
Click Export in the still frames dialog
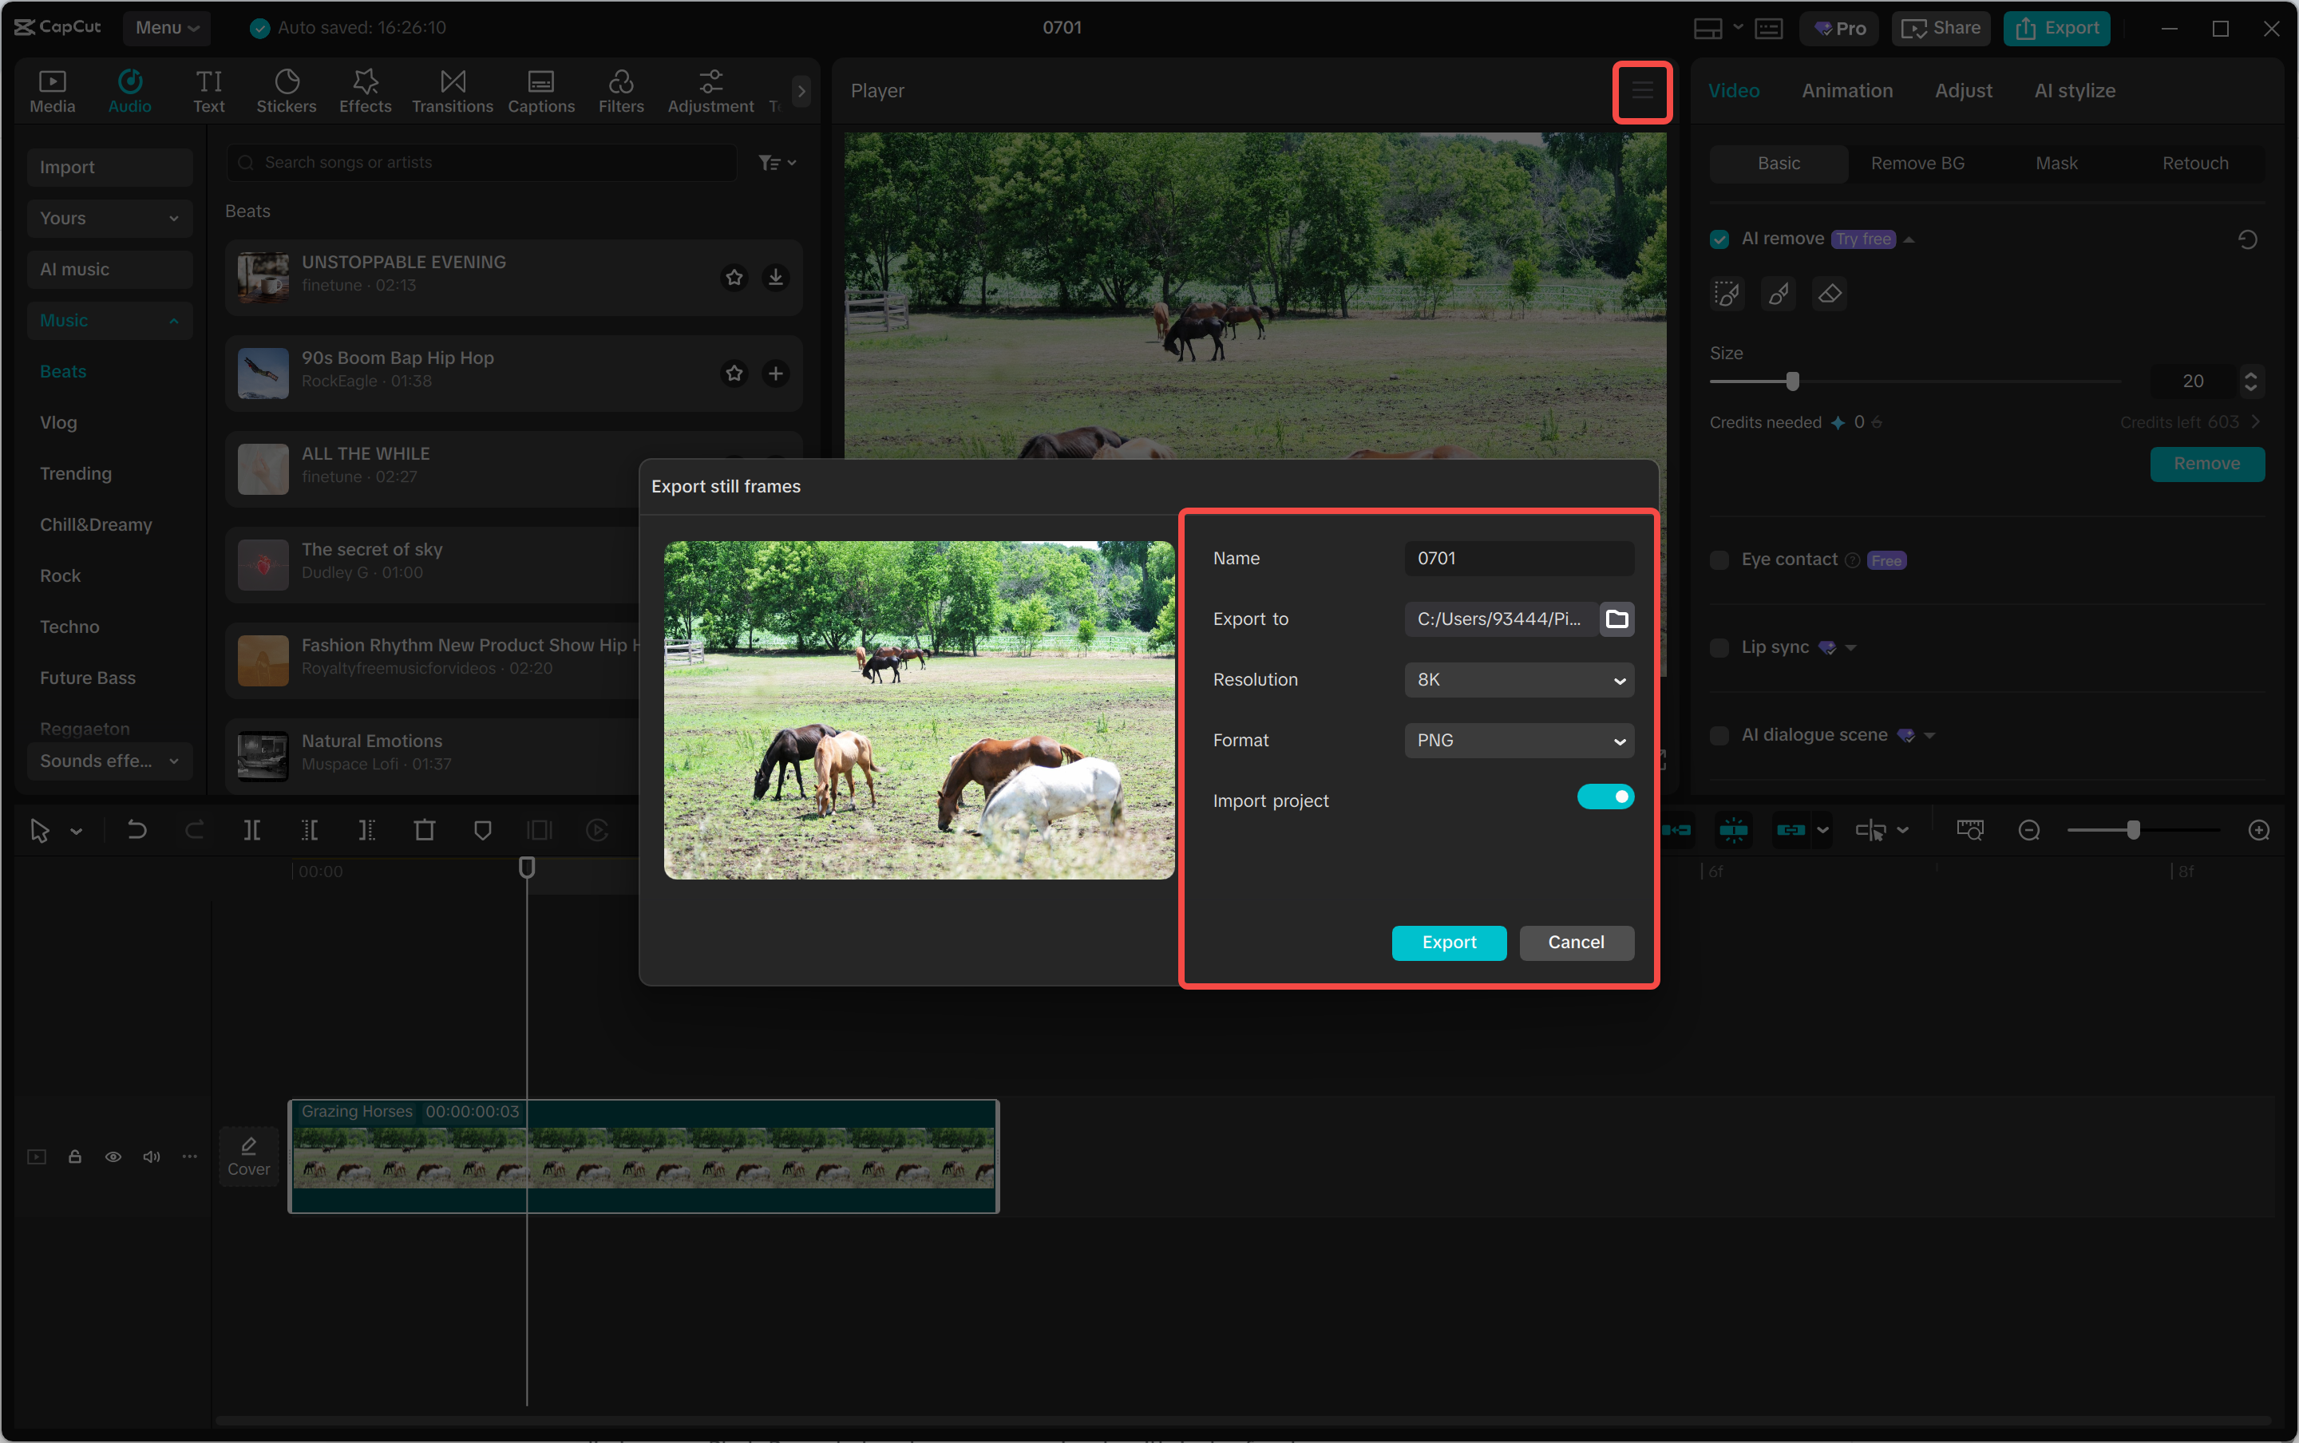tap(1448, 943)
